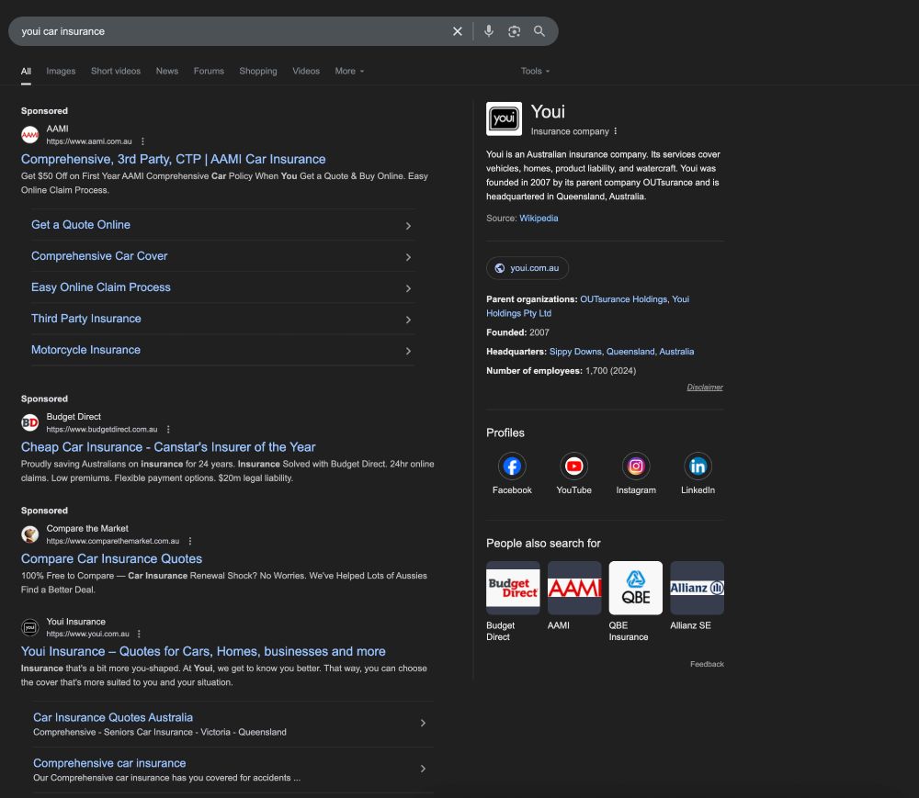Click the Youi Insurance favicon in results
Screen dimensions: 919x798
30,627
